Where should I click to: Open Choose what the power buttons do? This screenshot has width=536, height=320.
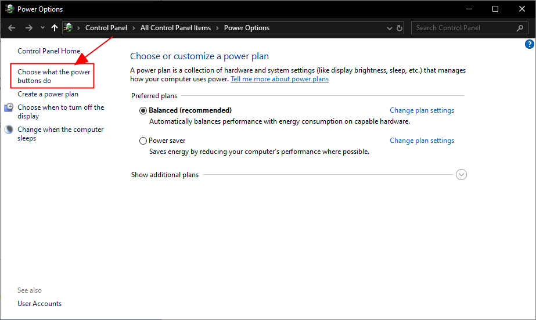tap(54, 77)
